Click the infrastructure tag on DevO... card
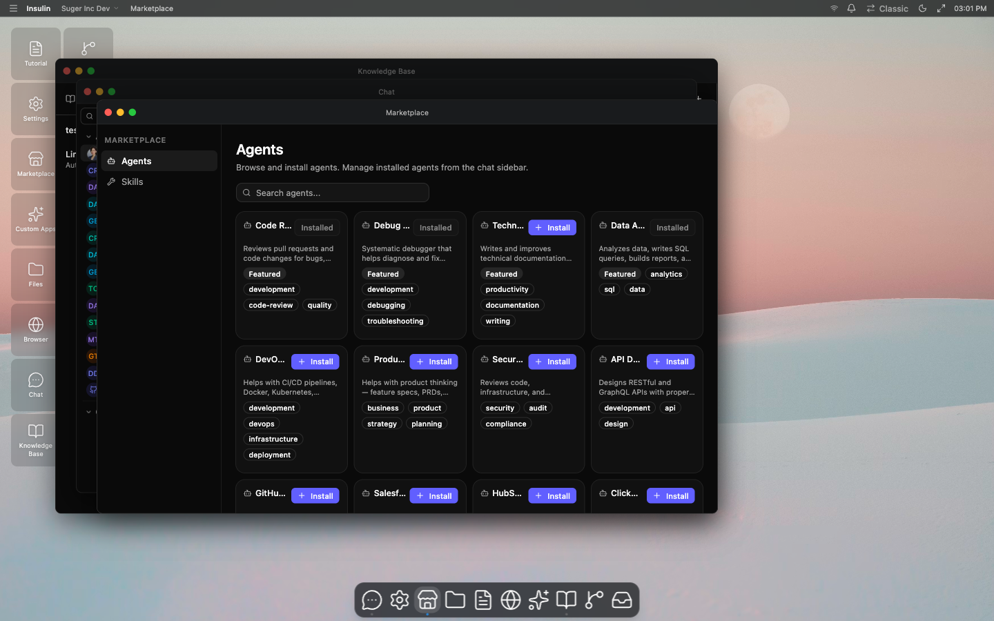Screen dimensions: 994x621 tap(273, 439)
